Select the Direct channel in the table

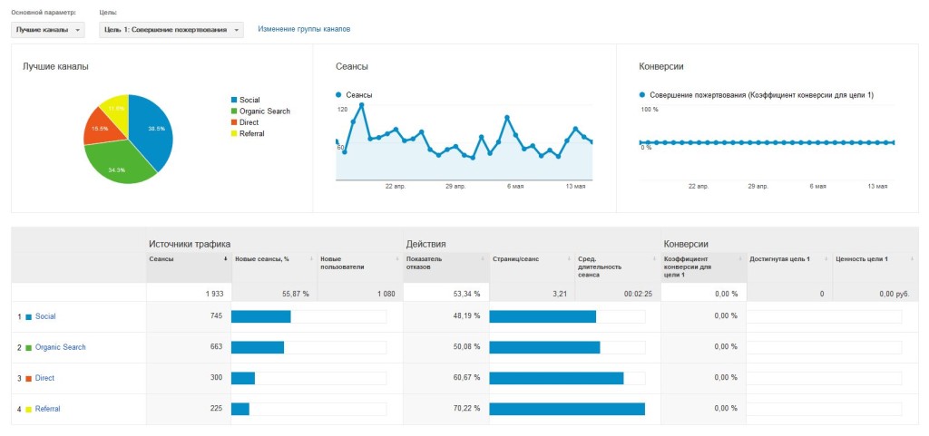[x=45, y=378]
